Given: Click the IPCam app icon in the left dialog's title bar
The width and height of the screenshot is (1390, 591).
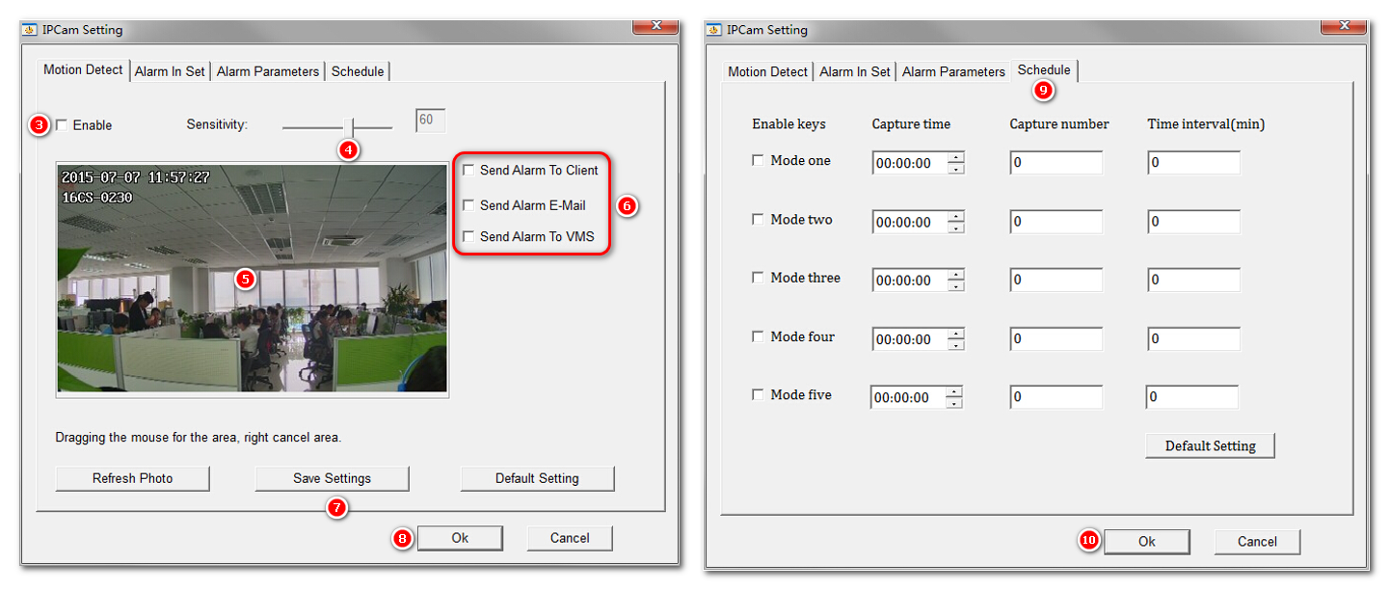Looking at the screenshot, I should pos(30,30).
